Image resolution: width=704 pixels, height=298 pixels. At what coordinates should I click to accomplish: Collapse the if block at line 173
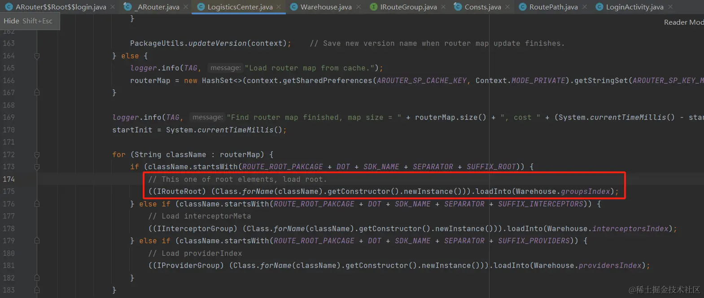click(x=37, y=167)
